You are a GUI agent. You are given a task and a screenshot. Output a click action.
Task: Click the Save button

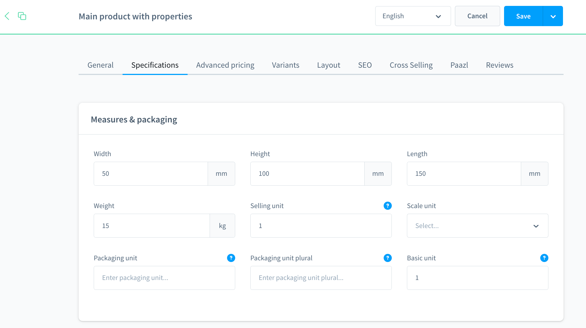[523, 16]
